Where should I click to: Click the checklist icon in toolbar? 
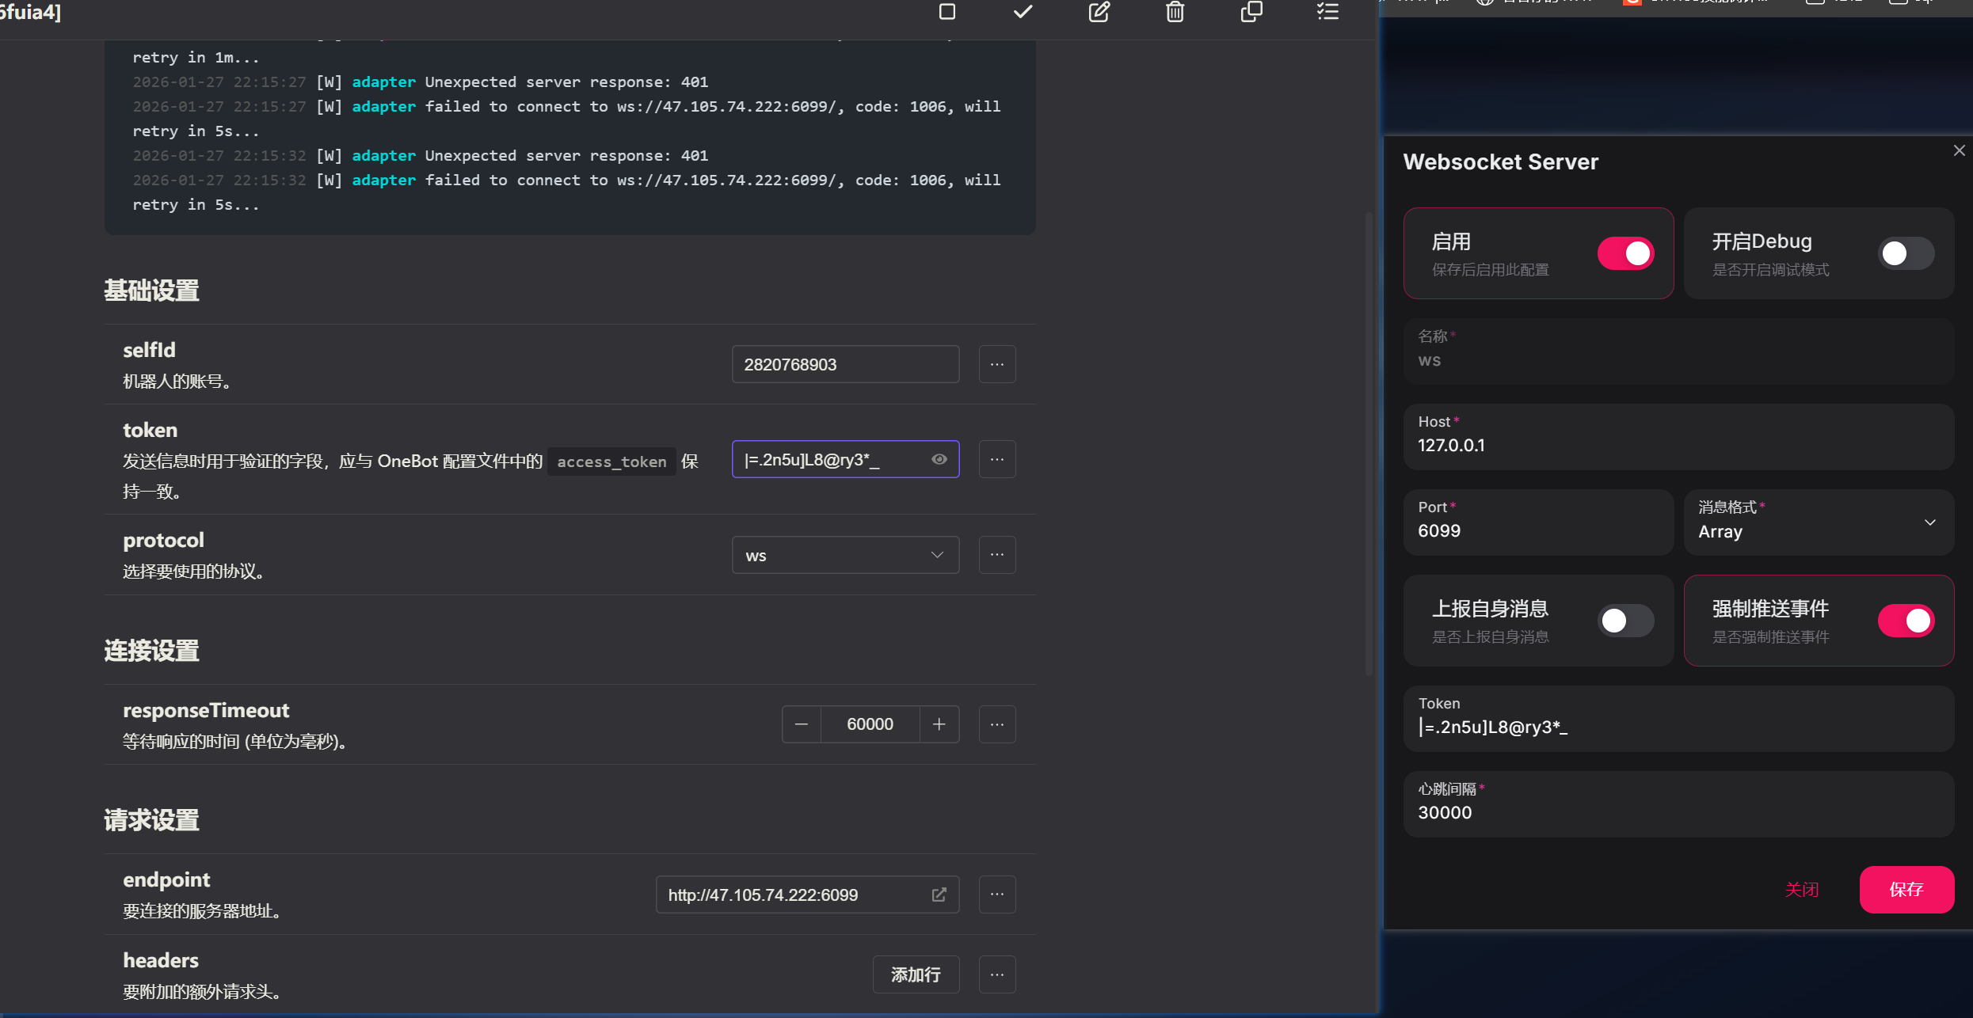pos(1327,11)
